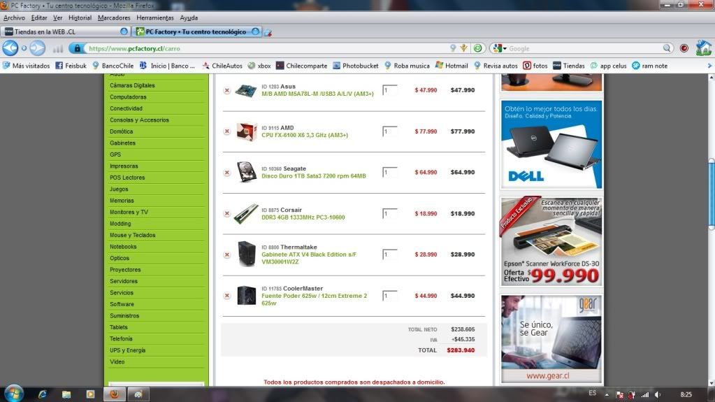Open Memorias category in sidebar
Image resolution: width=715 pixels, height=402 pixels.
[x=122, y=201]
